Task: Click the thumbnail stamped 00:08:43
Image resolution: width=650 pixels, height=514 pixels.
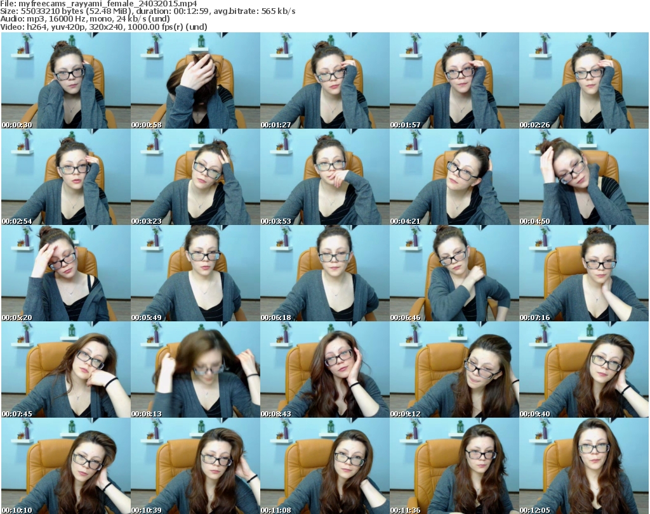Action: 325,369
